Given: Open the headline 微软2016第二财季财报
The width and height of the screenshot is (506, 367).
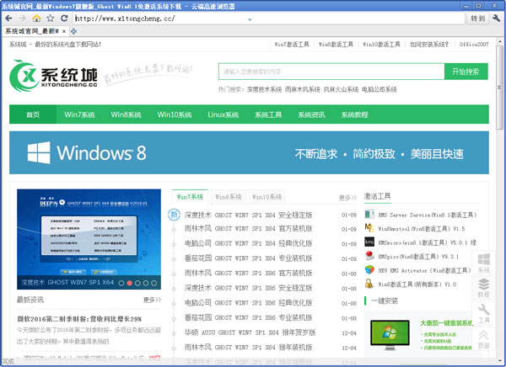Looking at the screenshot, I should pyautogui.click(x=79, y=319).
